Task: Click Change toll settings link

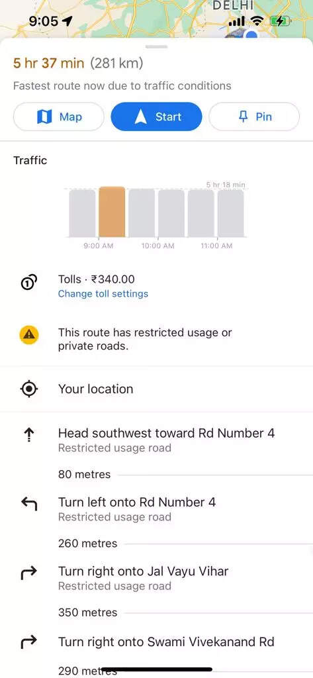Action: (x=103, y=293)
